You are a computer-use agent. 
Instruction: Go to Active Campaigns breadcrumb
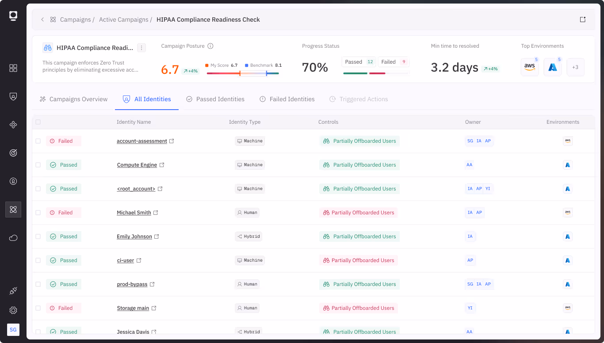pyautogui.click(x=124, y=19)
